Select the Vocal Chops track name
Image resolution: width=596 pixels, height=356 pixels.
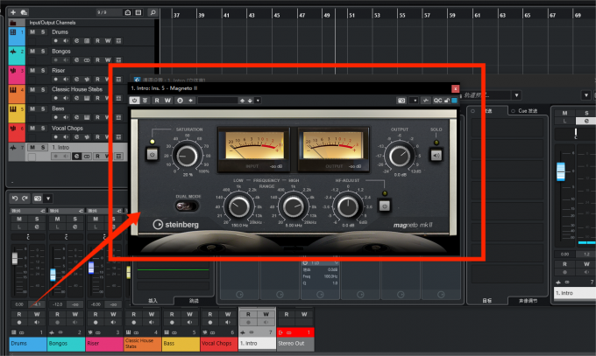click(67, 129)
